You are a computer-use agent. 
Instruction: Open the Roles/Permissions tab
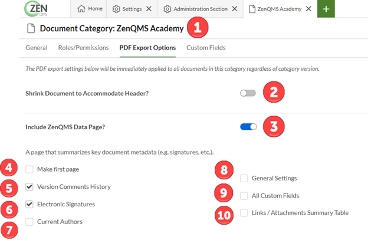(x=83, y=48)
